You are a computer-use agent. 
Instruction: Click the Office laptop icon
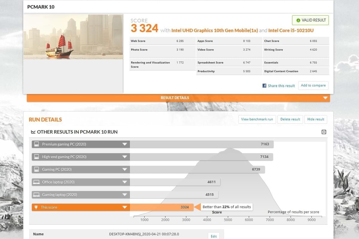36,182
